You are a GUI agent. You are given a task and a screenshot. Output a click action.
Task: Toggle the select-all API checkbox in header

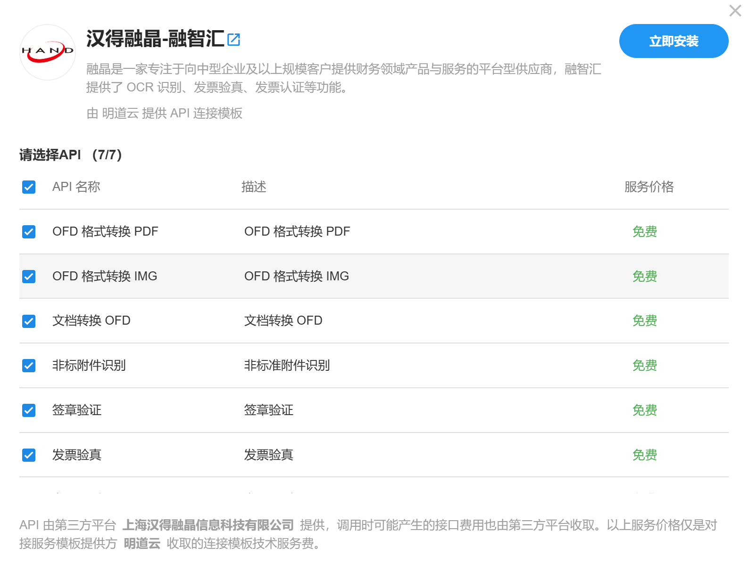29,187
